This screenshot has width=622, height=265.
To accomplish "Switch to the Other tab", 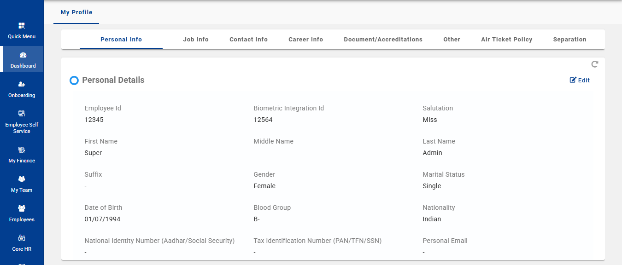I will [x=452, y=40].
